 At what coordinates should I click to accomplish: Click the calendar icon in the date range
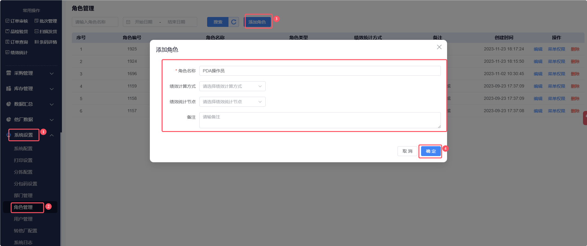[128, 22]
